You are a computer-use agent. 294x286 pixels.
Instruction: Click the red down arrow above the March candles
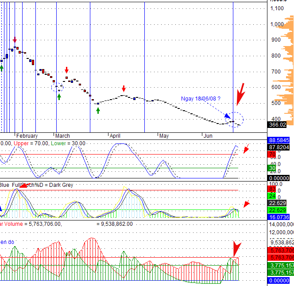[66, 70]
